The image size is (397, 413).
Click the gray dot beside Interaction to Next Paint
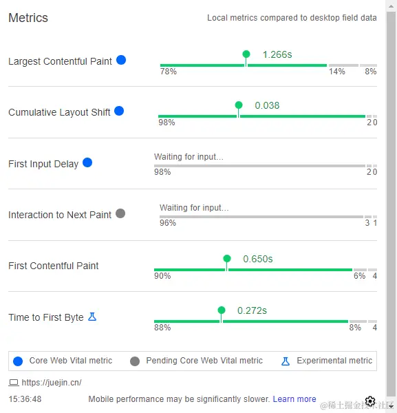pyautogui.click(x=120, y=213)
